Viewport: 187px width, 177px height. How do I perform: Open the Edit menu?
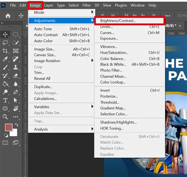[23, 5]
